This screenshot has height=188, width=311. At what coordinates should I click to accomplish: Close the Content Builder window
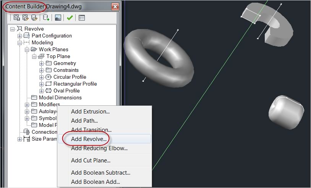[x=115, y=7]
